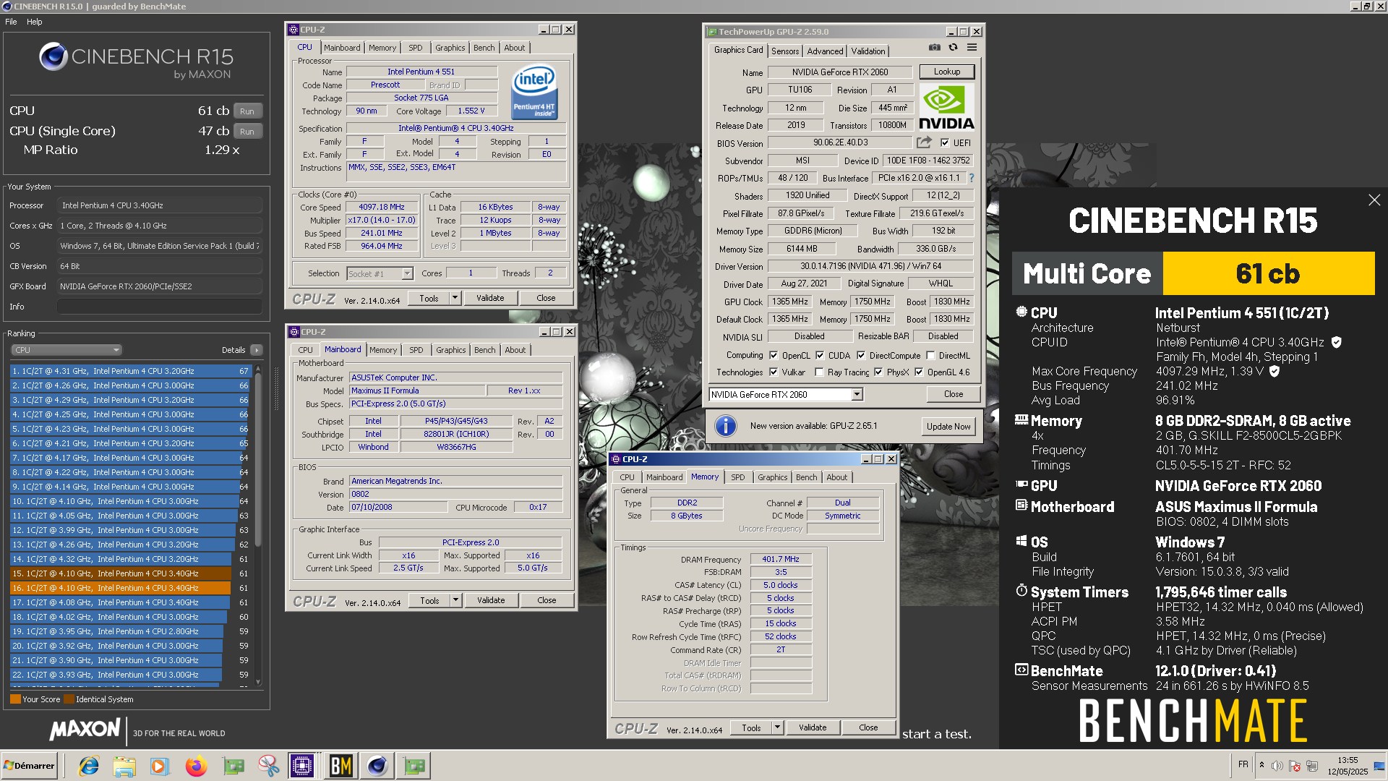Screen dimensions: 1388x781
Task: Click the GPU-Z screenshot camera icon
Action: coord(935,48)
